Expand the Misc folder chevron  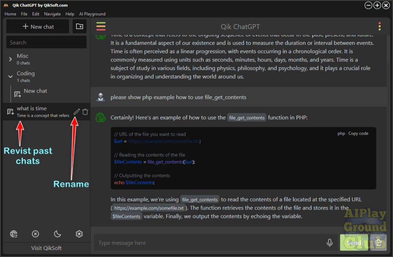coord(10,59)
